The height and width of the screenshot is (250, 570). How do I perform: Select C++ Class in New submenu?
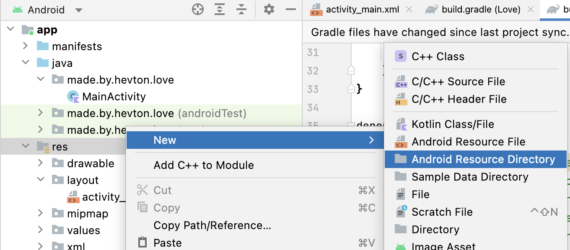(x=475, y=56)
